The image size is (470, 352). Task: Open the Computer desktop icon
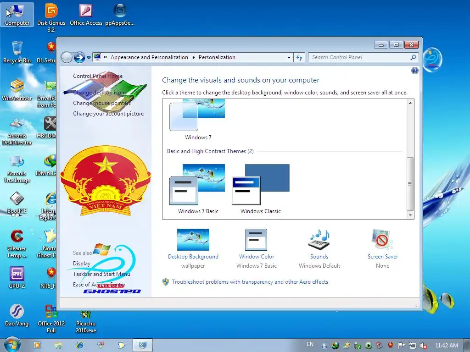click(17, 14)
